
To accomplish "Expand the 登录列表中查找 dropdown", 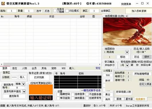I will coord(24,92).
